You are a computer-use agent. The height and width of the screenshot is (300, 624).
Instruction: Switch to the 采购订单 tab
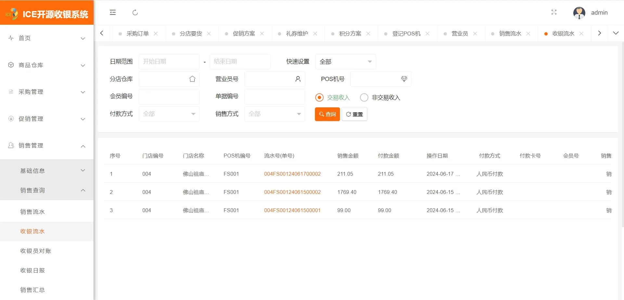pos(138,34)
